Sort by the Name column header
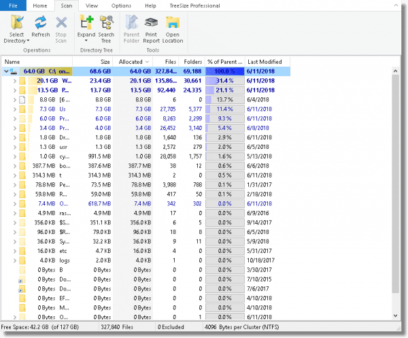 (x=37, y=62)
